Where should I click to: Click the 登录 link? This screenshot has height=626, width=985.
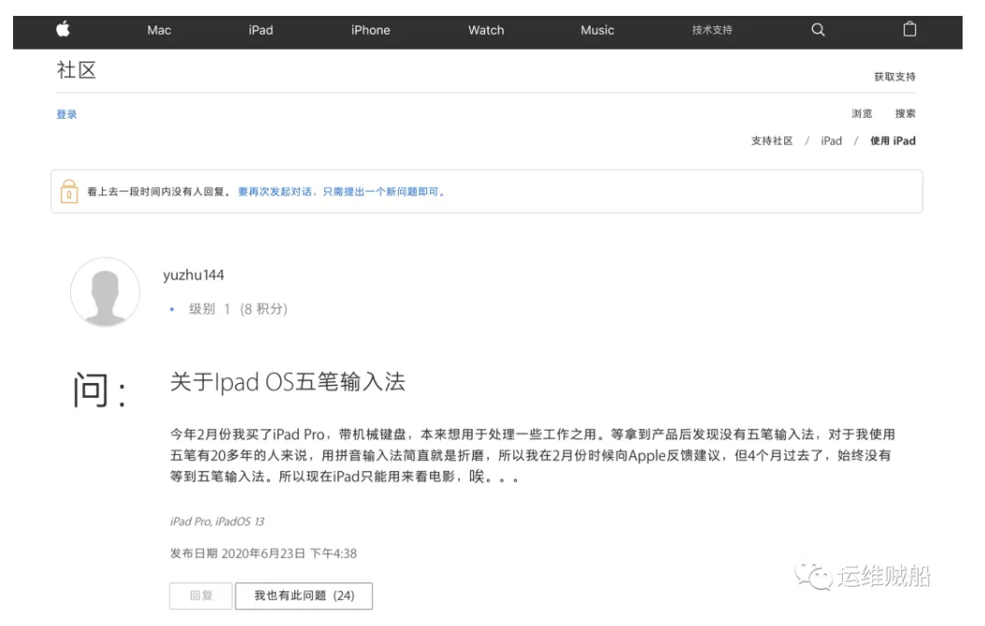66,114
